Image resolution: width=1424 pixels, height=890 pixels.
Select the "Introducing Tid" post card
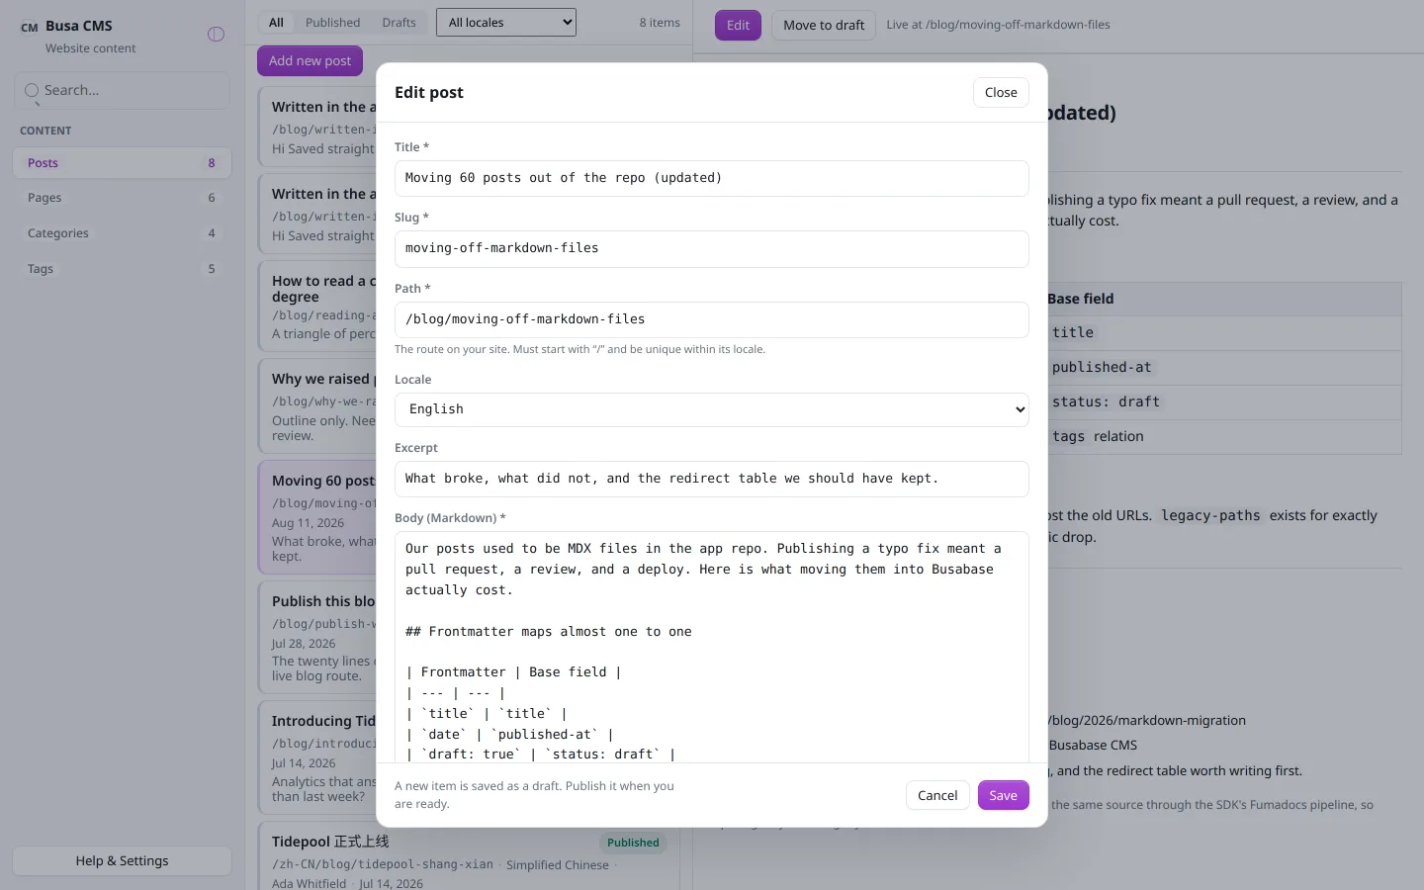tap(317, 758)
